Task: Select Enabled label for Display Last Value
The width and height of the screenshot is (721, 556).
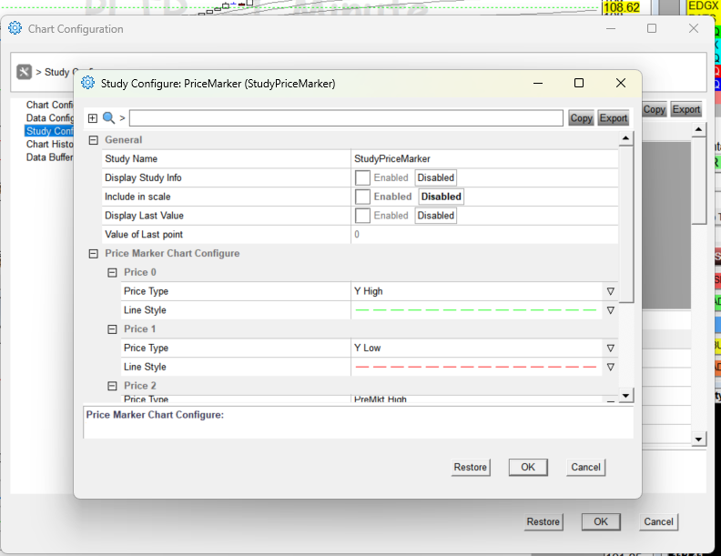Action: pyautogui.click(x=391, y=216)
